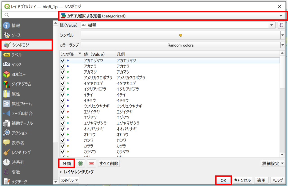This screenshot has width=288, height=186.
Task: Open the 属性フォーム form icon
Action: (x=6, y=104)
